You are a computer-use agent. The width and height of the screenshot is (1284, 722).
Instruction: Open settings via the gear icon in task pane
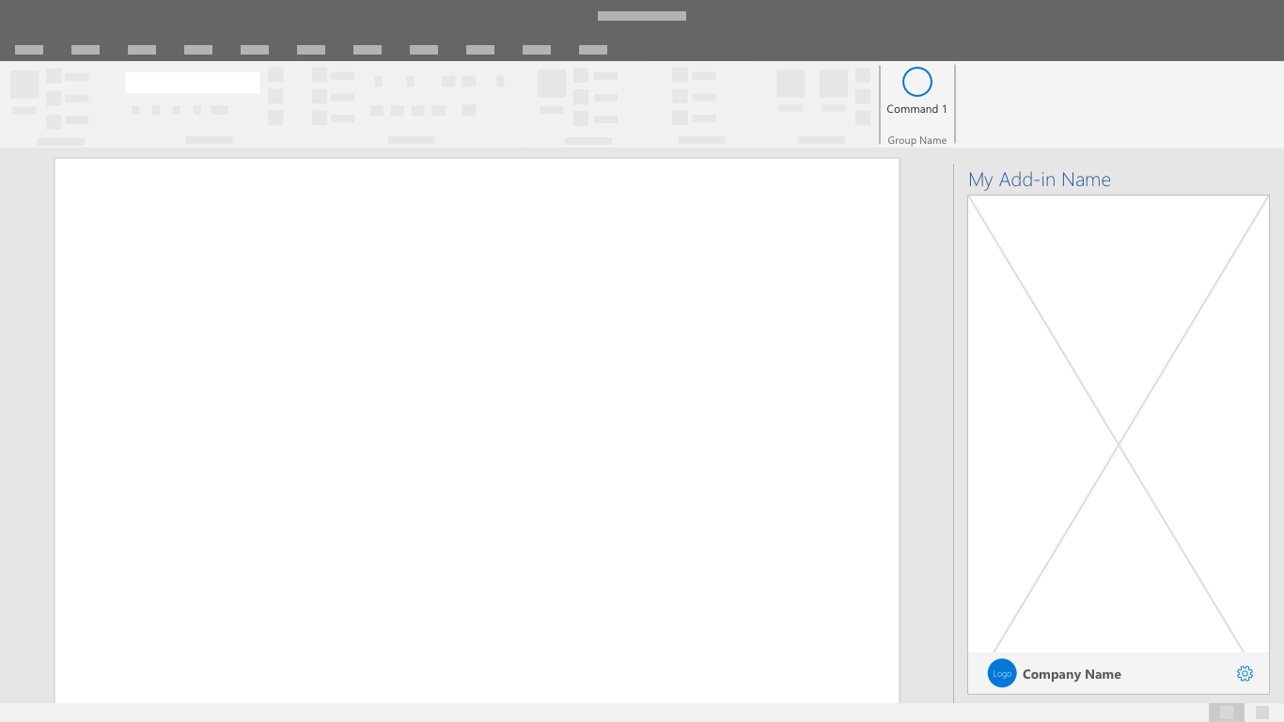[x=1245, y=673]
